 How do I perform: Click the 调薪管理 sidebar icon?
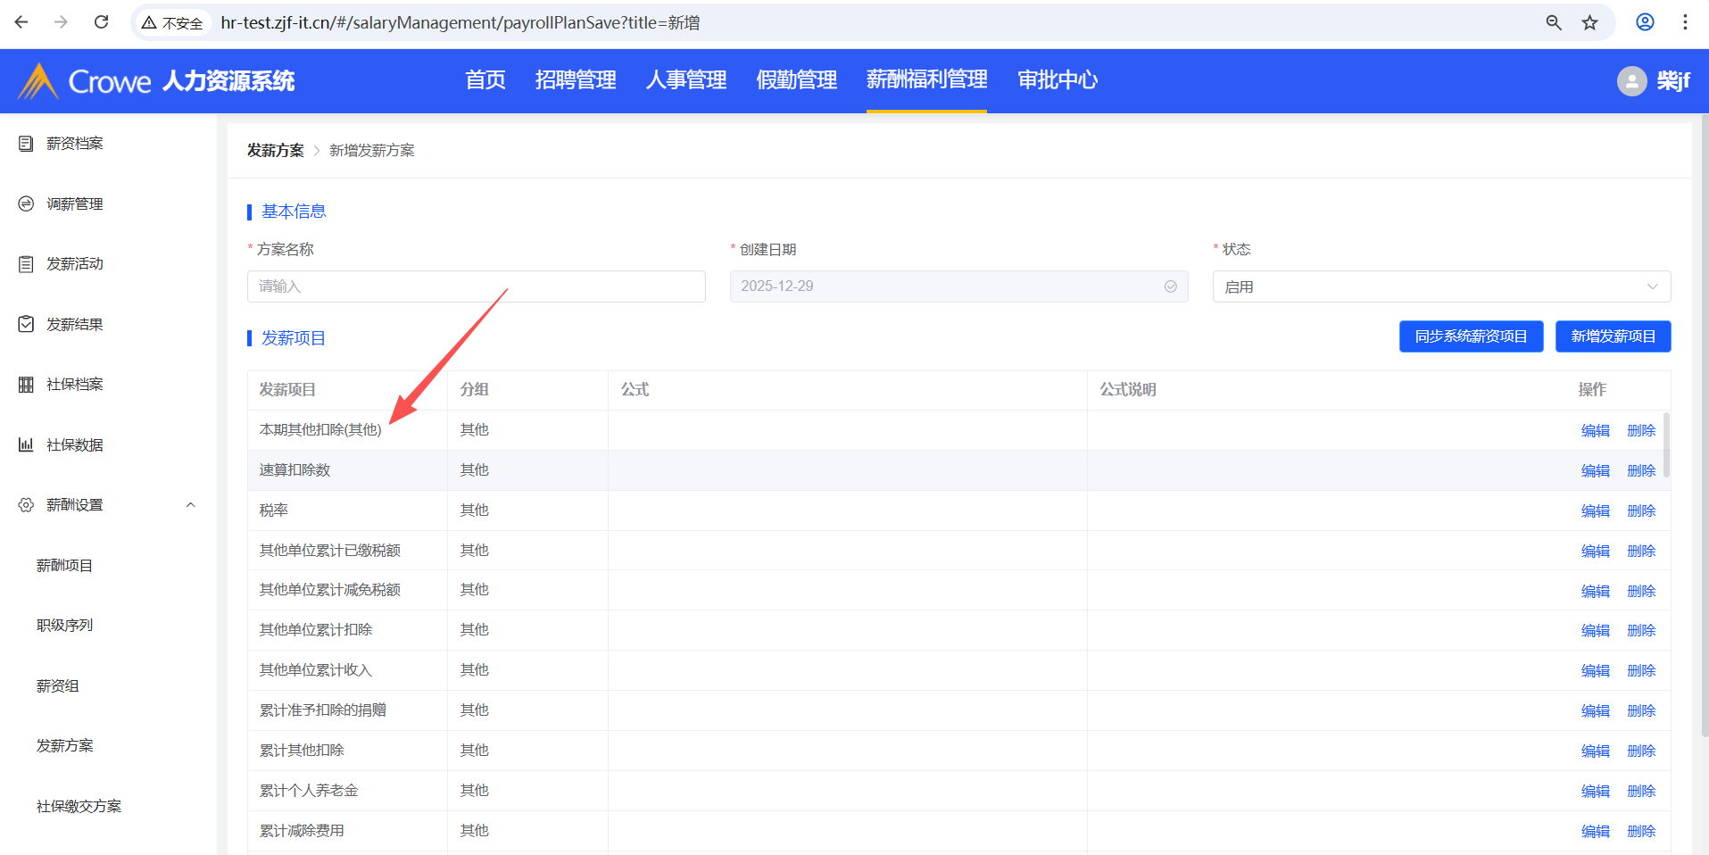tap(26, 204)
